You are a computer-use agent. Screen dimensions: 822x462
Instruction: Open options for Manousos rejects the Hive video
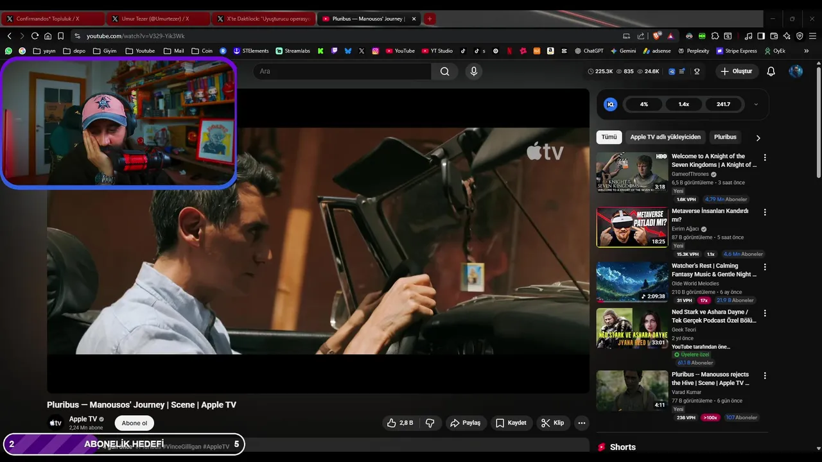pyautogui.click(x=764, y=375)
